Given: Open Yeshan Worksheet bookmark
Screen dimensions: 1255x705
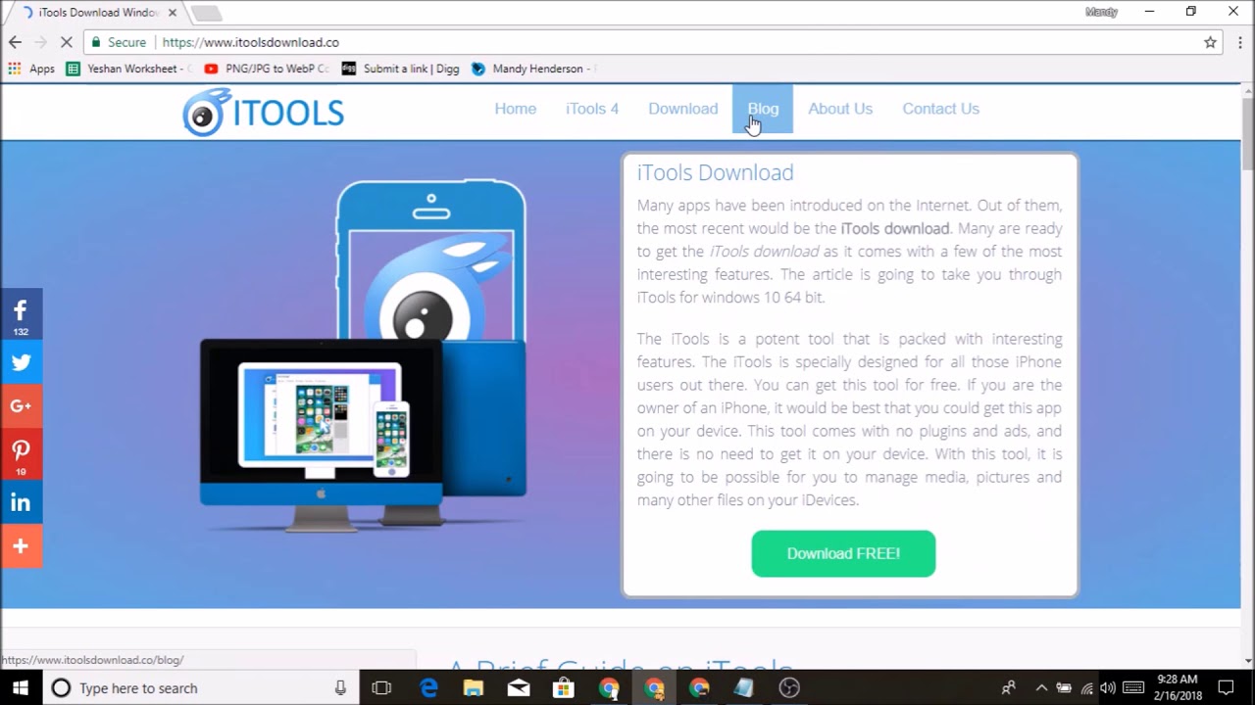Looking at the screenshot, I should [x=128, y=69].
